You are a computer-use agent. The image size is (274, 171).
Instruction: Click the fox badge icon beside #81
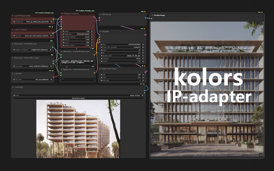pyautogui.click(x=262, y=12)
